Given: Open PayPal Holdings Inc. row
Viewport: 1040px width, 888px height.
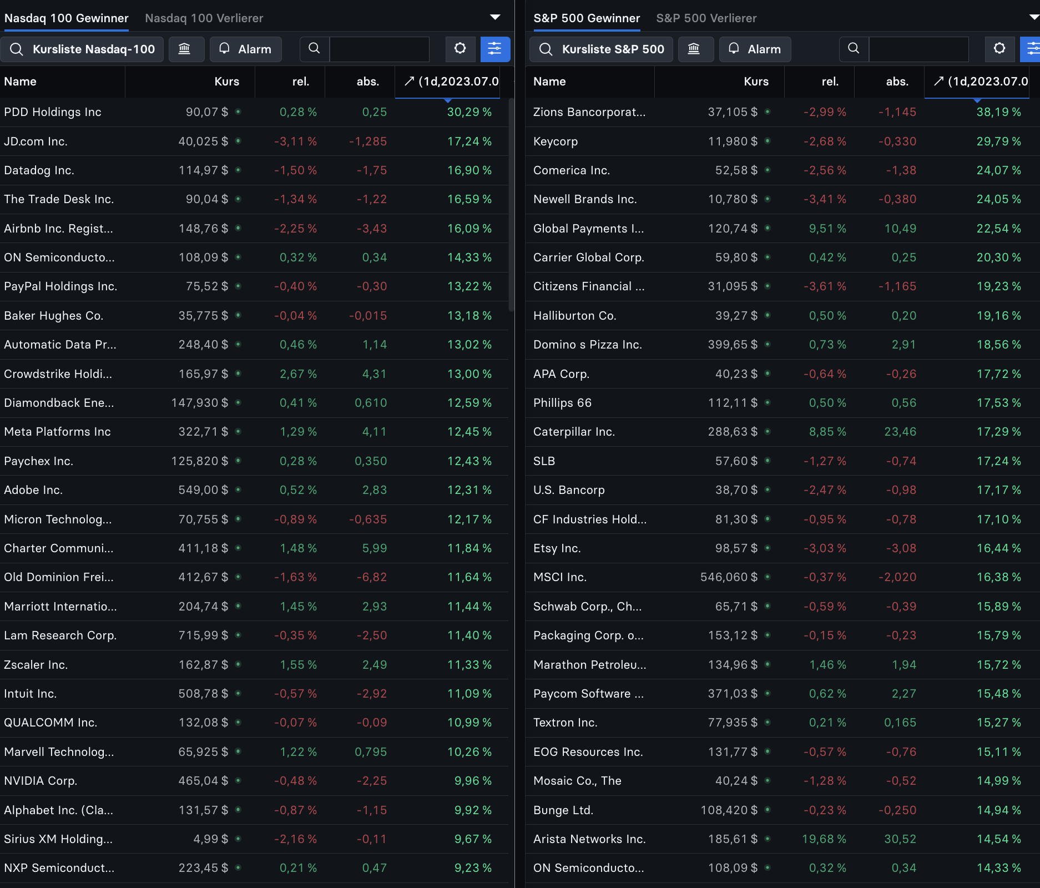Looking at the screenshot, I should click(x=254, y=286).
